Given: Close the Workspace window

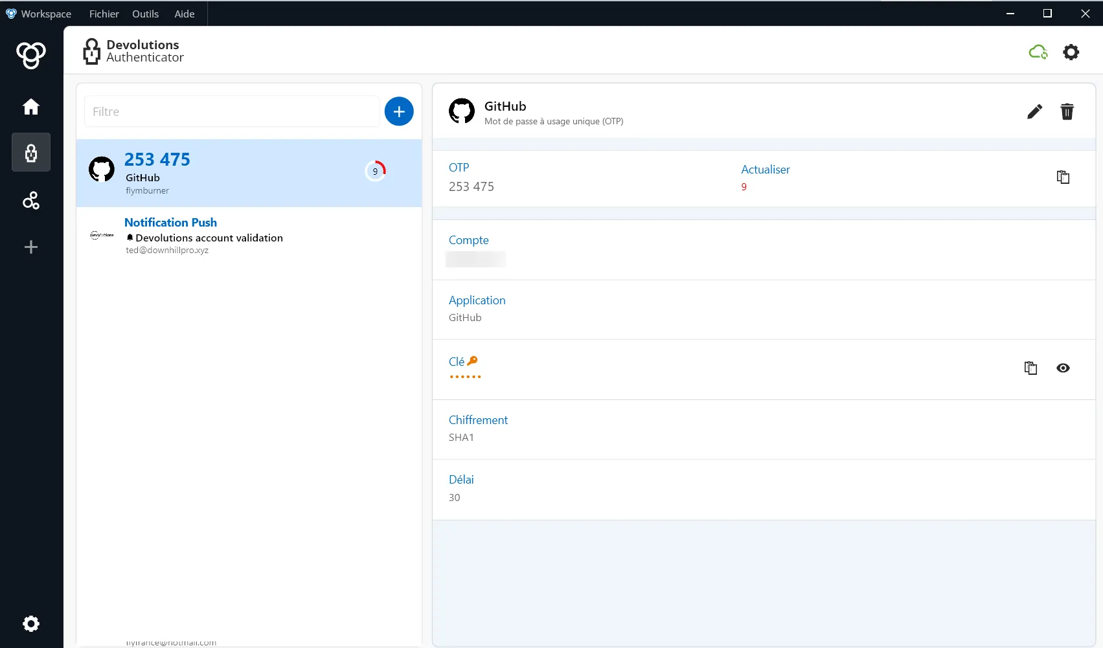Looking at the screenshot, I should (x=1086, y=14).
